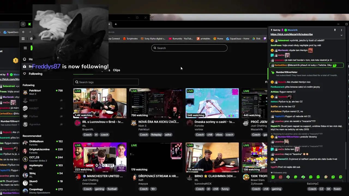Open recommended channel 19Aq
The width and height of the screenshot is (349, 196).
coord(43,174)
